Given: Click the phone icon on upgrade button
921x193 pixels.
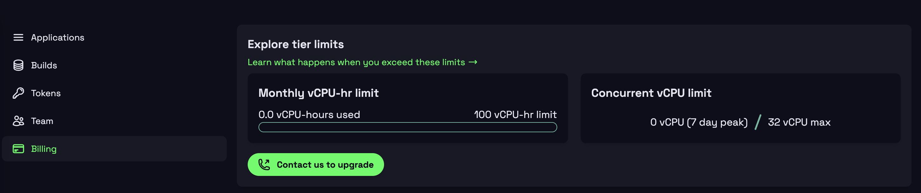Looking at the screenshot, I should pos(264,165).
